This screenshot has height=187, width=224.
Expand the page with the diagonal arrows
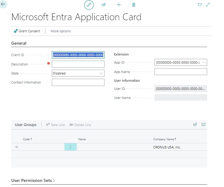click(x=208, y=5)
